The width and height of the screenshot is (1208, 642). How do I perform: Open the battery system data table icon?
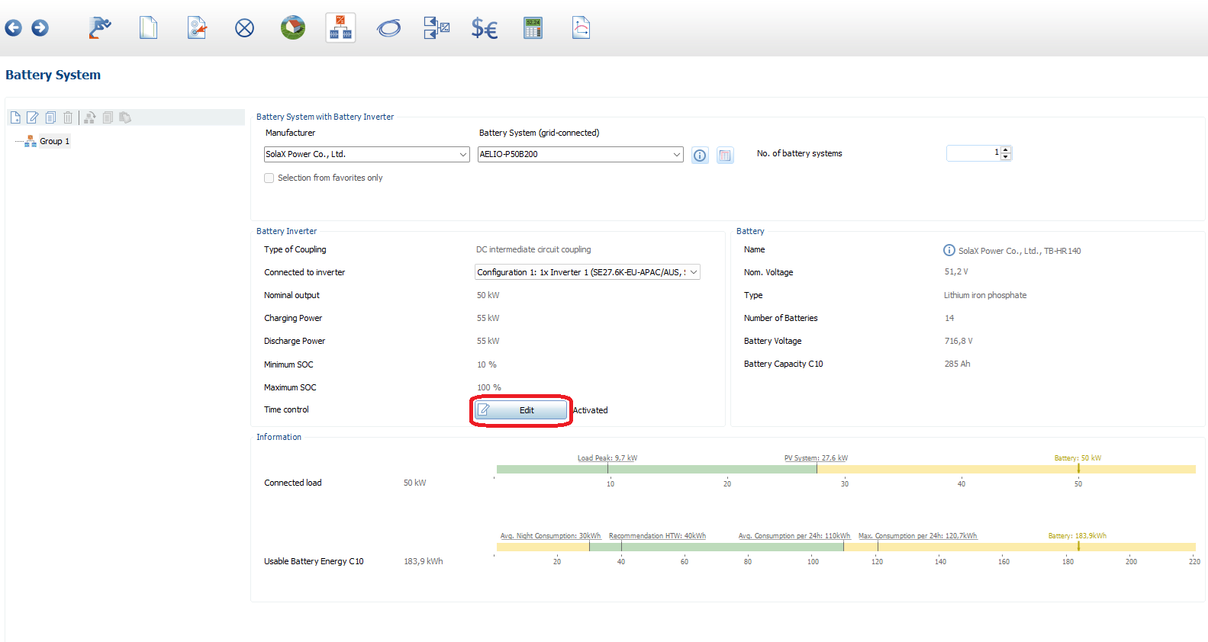(x=725, y=156)
